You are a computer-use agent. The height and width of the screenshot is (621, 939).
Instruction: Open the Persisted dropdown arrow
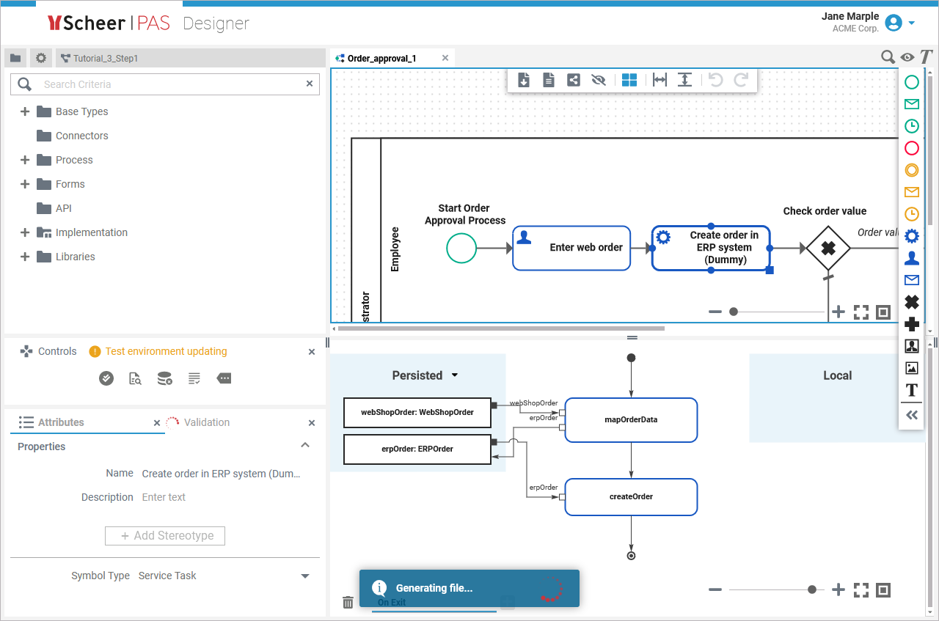pyautogui.click(x=455, y=375)
